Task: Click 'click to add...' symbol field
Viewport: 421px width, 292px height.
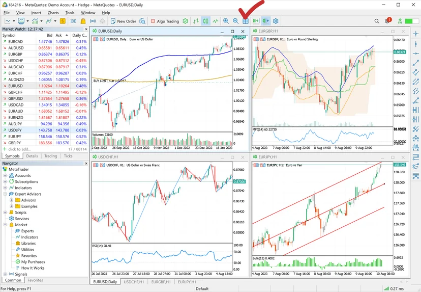Action: coord(19,149)
